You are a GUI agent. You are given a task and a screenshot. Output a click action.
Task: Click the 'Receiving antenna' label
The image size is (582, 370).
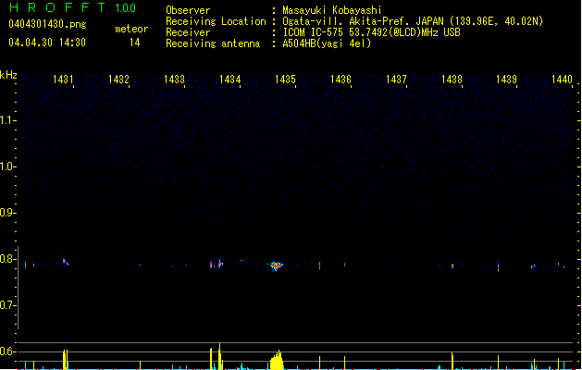coord(213,43)
